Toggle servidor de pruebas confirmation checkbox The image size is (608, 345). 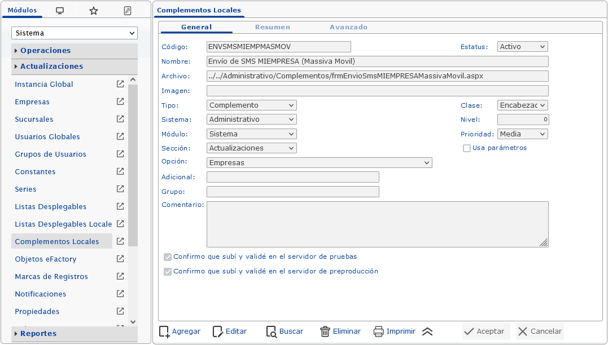pos(168,257)
